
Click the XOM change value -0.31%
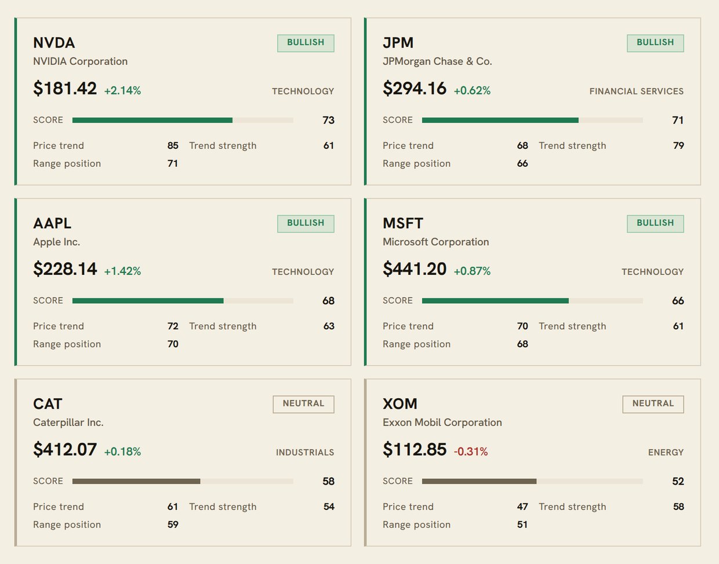pos(471,452)
